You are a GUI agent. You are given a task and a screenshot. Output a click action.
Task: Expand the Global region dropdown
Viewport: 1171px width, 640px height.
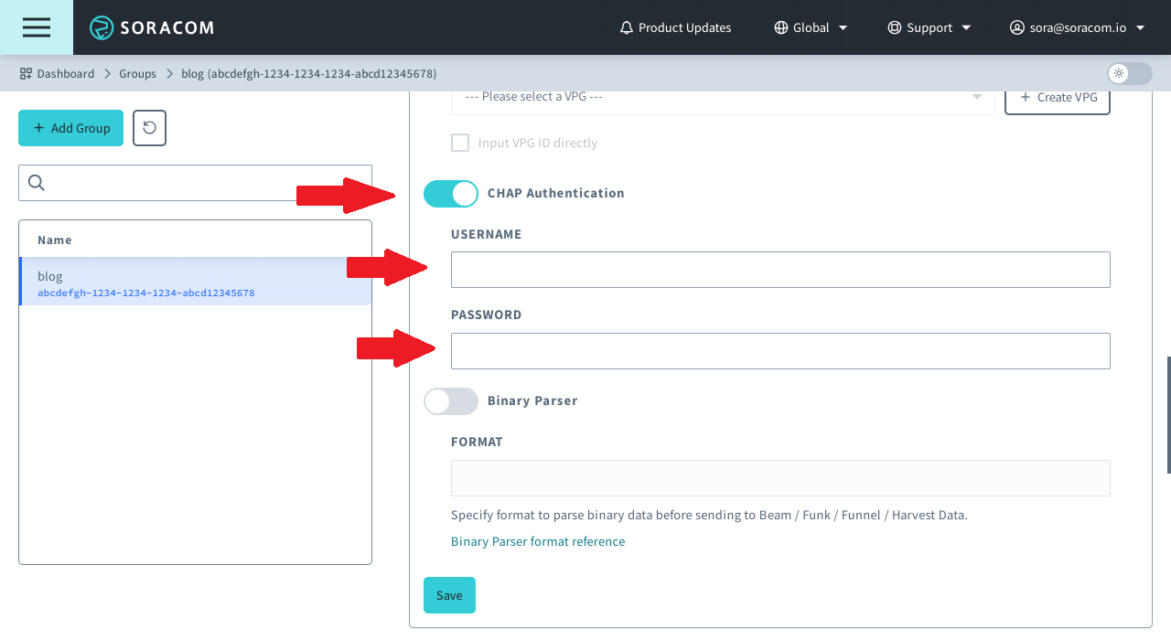pos(843,27)
